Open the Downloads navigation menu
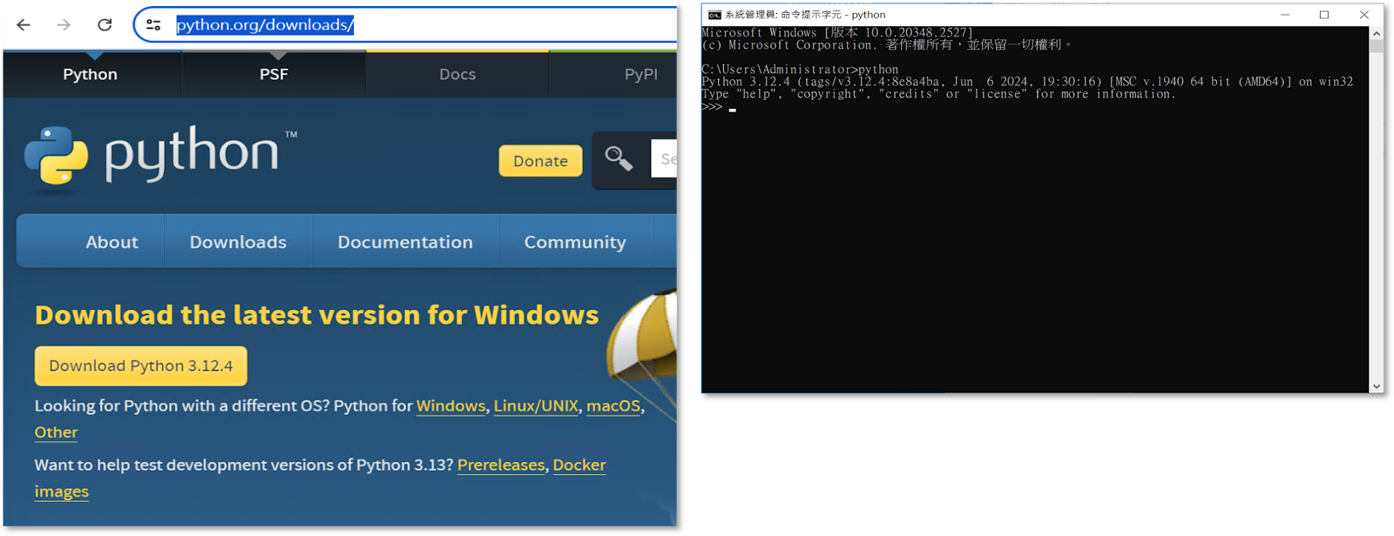This screenshot has width=1394, height=536. point(238,242)
